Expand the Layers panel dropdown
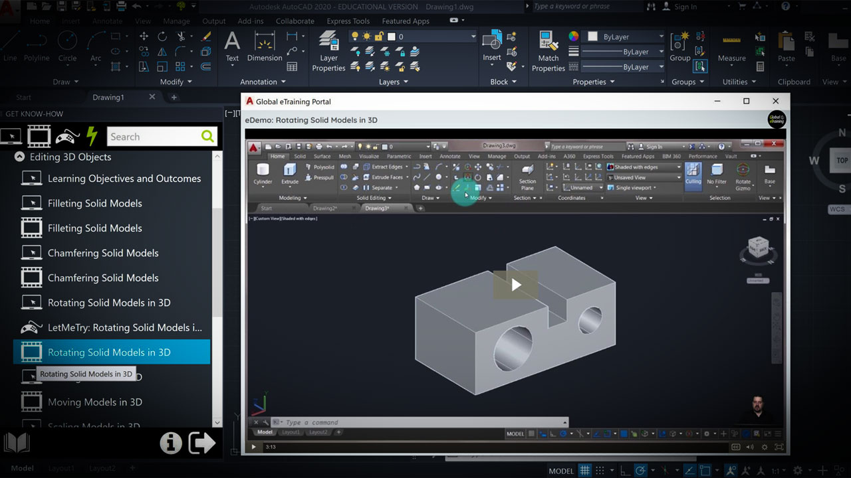Image resolution: width=851 pixels, height=478 pixels. [394, 82]
